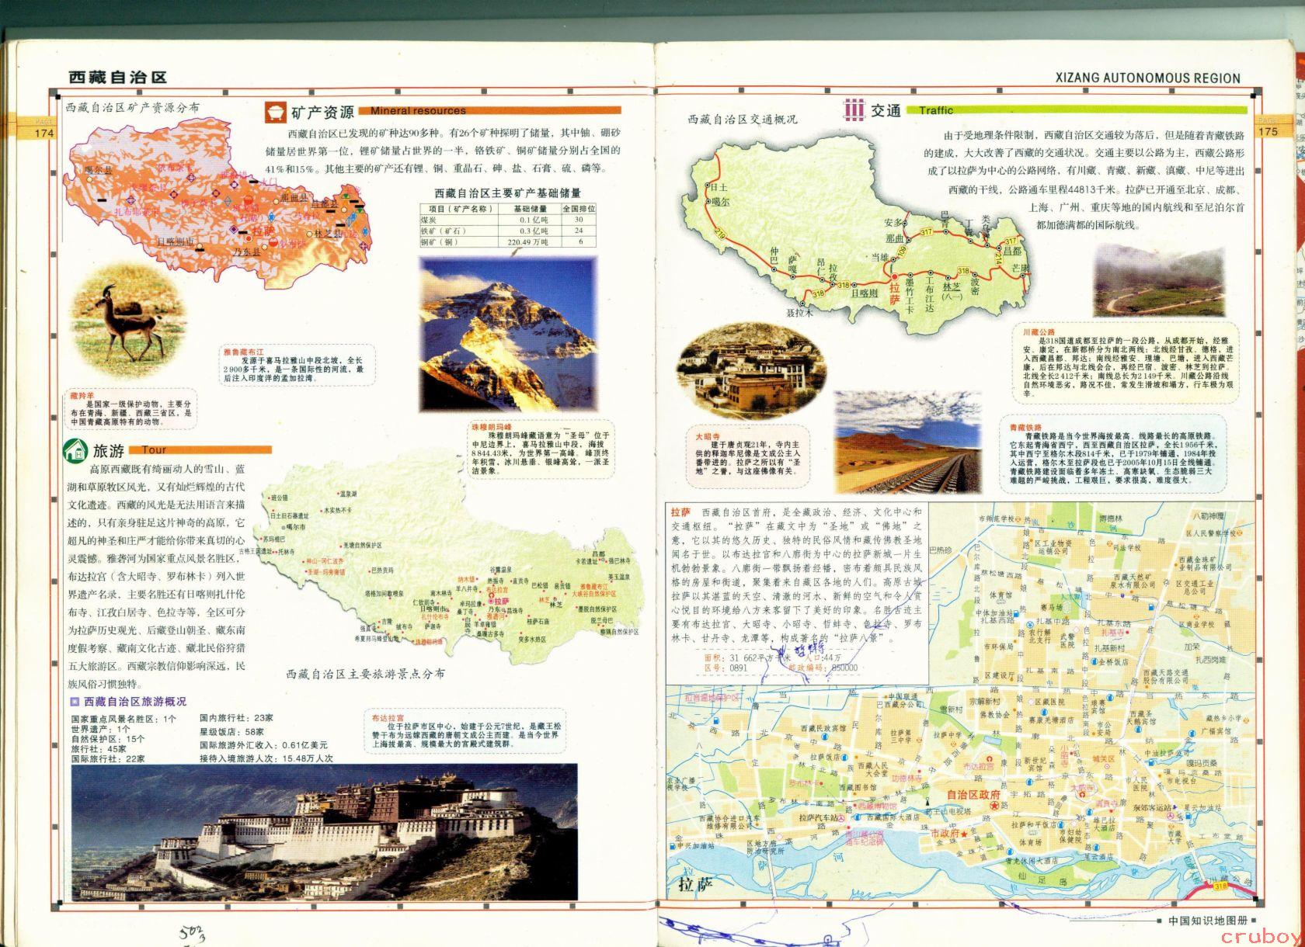Click the 藏羚羊 caption title

coord(82,397)
